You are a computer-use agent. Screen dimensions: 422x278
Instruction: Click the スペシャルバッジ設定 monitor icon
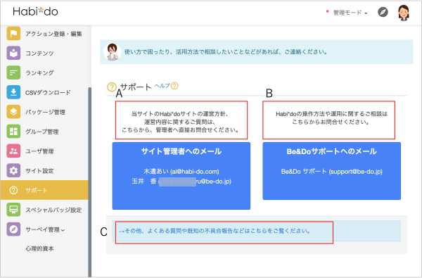point(13,210)
